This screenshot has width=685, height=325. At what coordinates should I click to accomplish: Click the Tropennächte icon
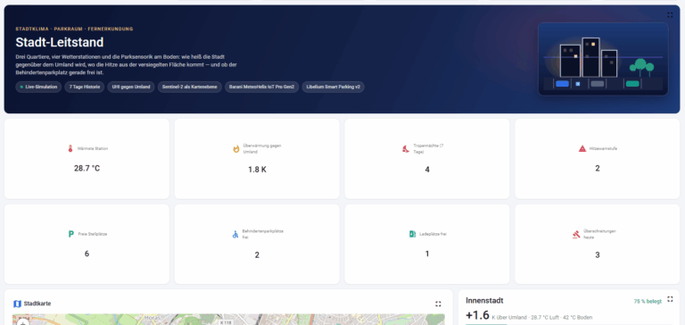point(406,149)
